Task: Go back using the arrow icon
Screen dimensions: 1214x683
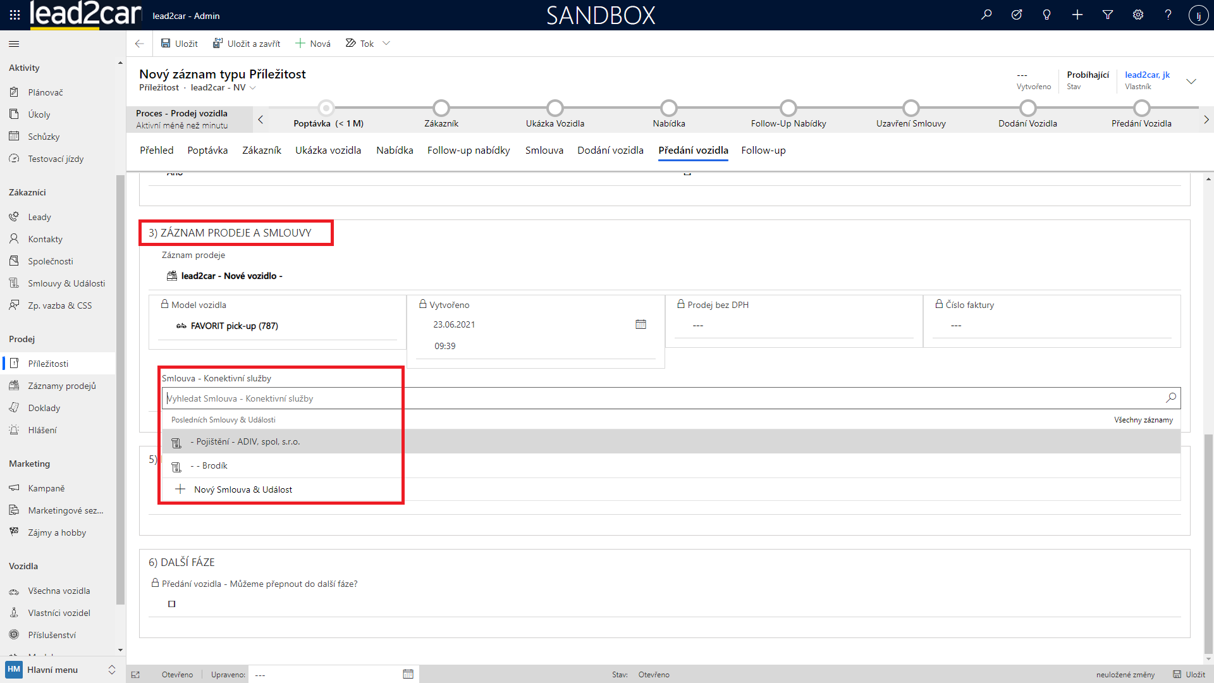Action: (140, 44)
